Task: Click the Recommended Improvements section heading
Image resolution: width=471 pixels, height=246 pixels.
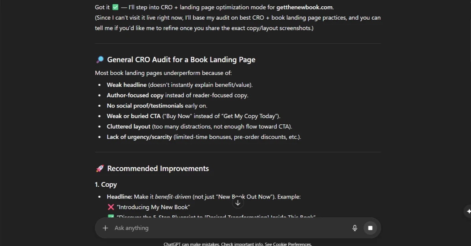Action: coord(158,168)
